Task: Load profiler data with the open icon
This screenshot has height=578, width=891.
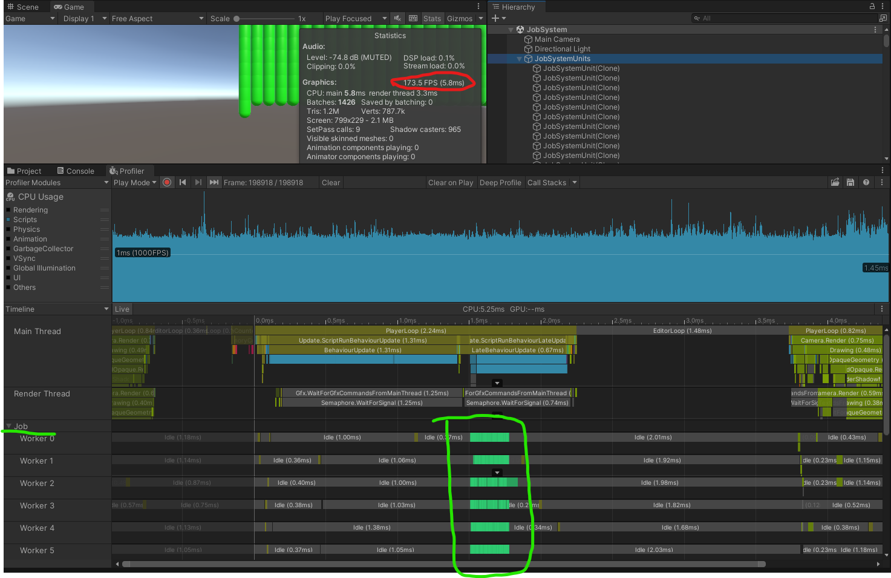Action: click(835, 182)
